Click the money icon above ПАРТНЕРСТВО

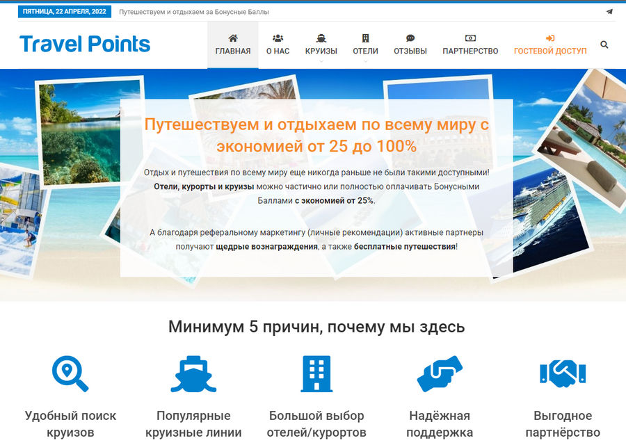point(470,38)
